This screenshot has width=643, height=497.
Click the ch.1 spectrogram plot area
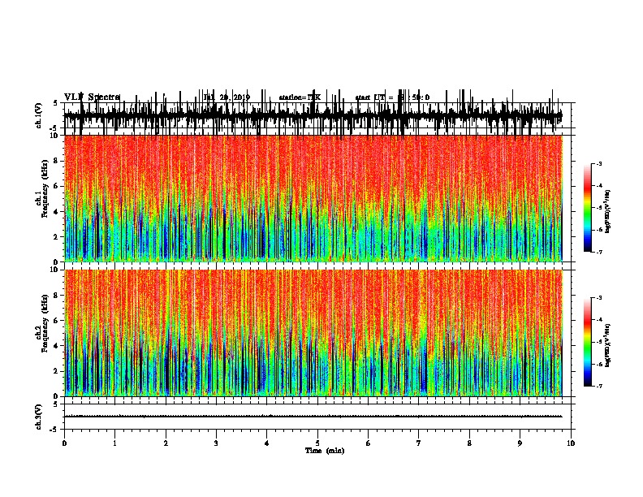click(313, 198)
